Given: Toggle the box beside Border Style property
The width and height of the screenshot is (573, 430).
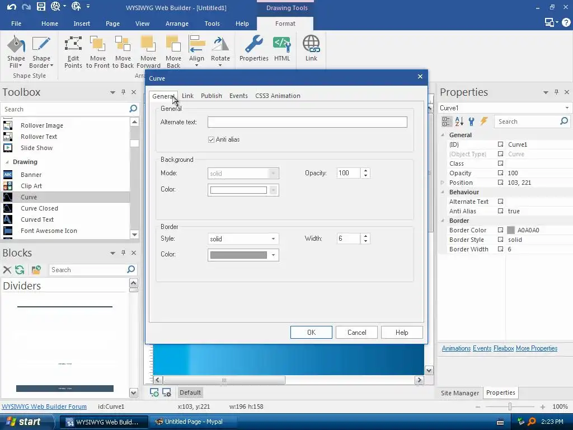Looking at the screenshot, I should [x=501, y=240].
